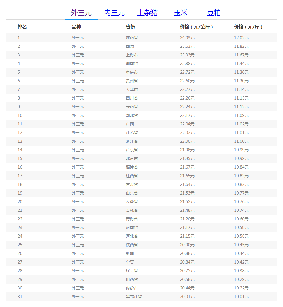The image size is (283, 307).
Task: Click the 排名 column header
Action: (22, 27)
